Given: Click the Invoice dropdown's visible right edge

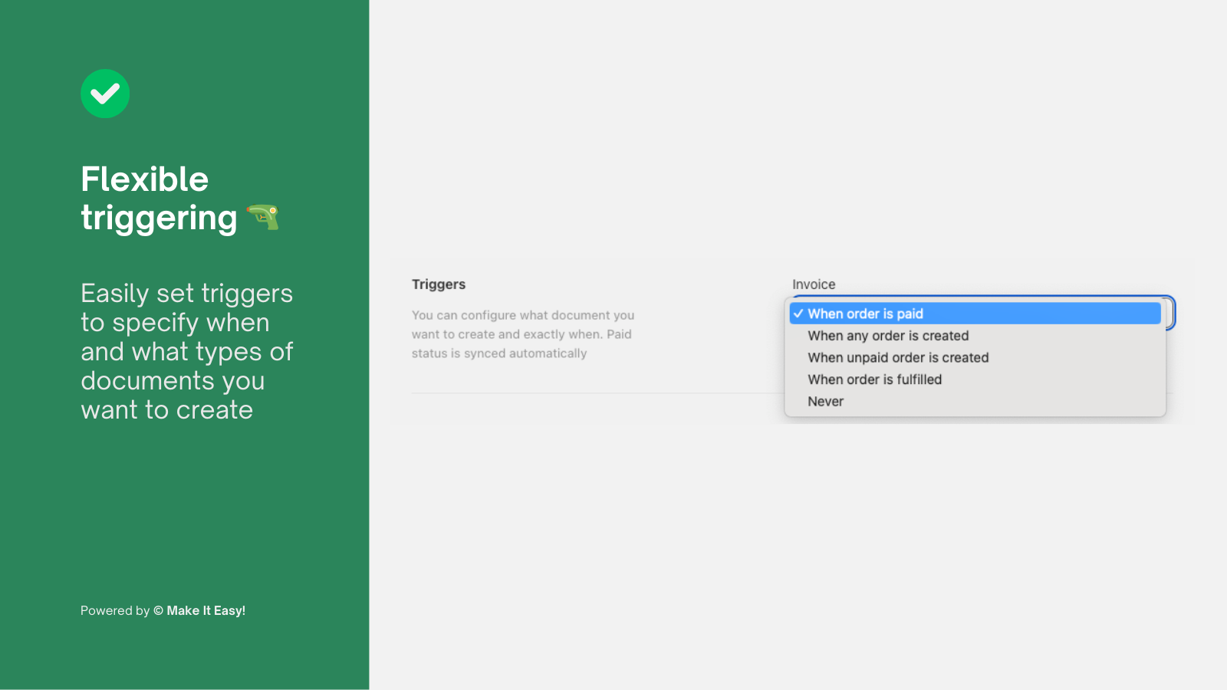Looking at the screenshot, I should (1169, 313).
